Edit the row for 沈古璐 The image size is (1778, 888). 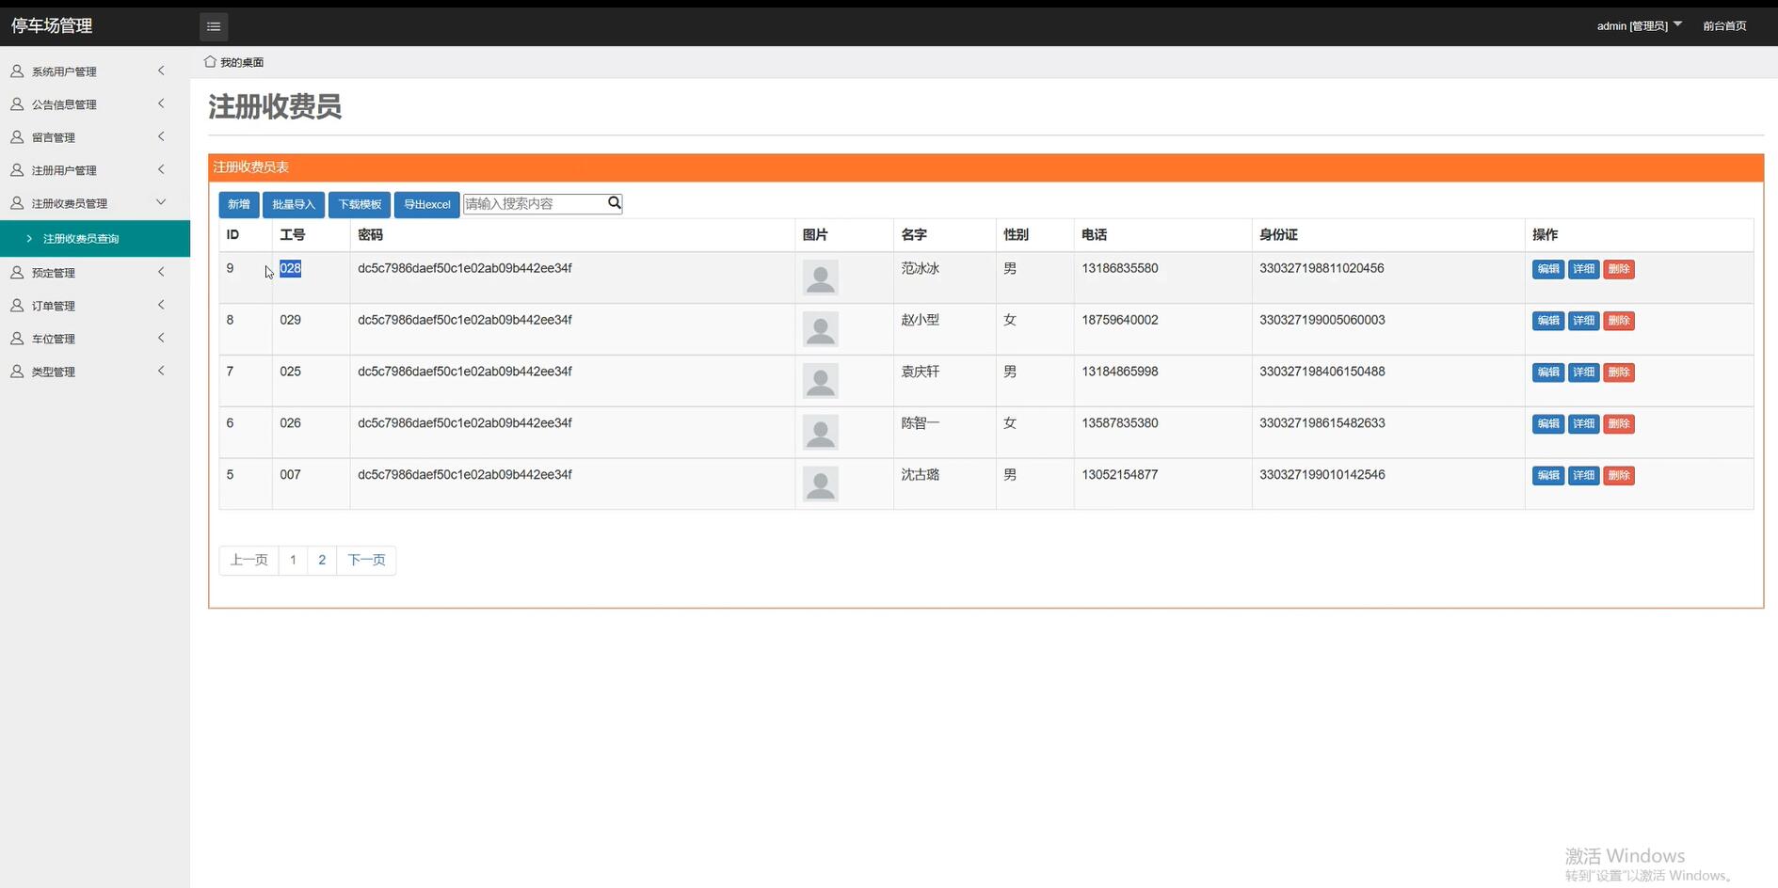point(1548,476)
